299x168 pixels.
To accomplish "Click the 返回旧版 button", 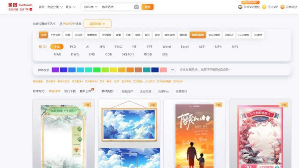I will (98, 24).
